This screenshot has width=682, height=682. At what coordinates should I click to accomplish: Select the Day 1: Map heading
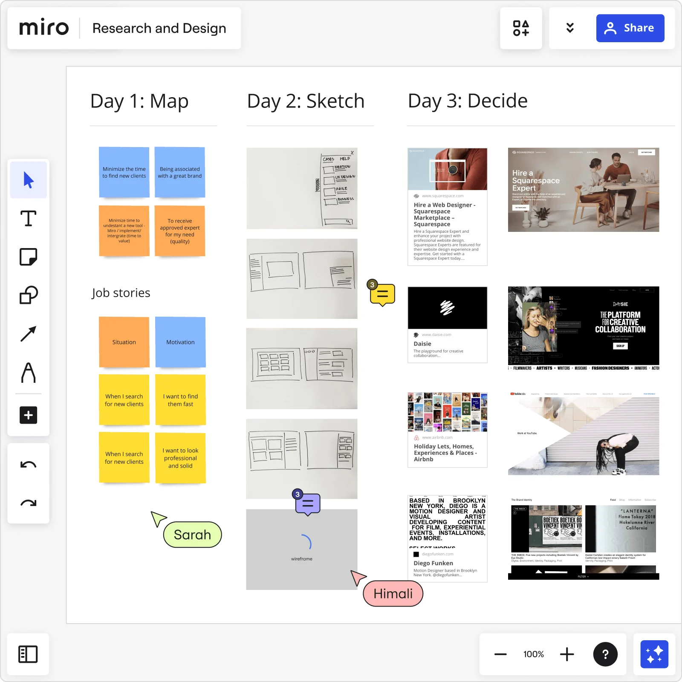coord(139,101)
